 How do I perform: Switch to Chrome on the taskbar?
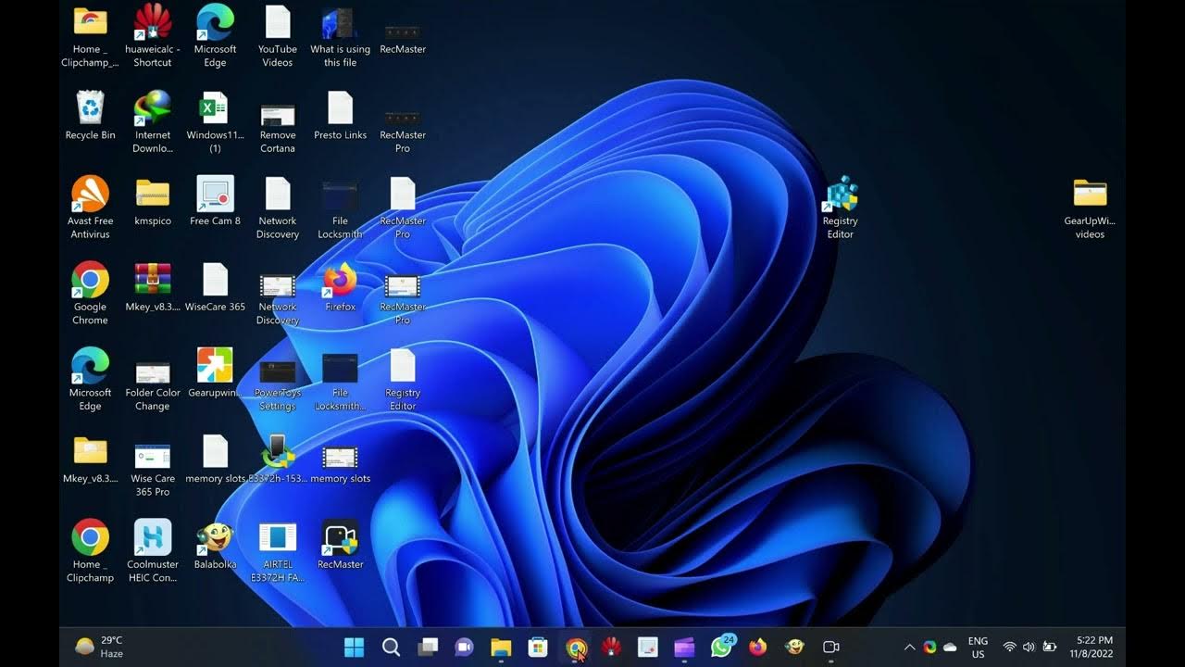[576, 647]
